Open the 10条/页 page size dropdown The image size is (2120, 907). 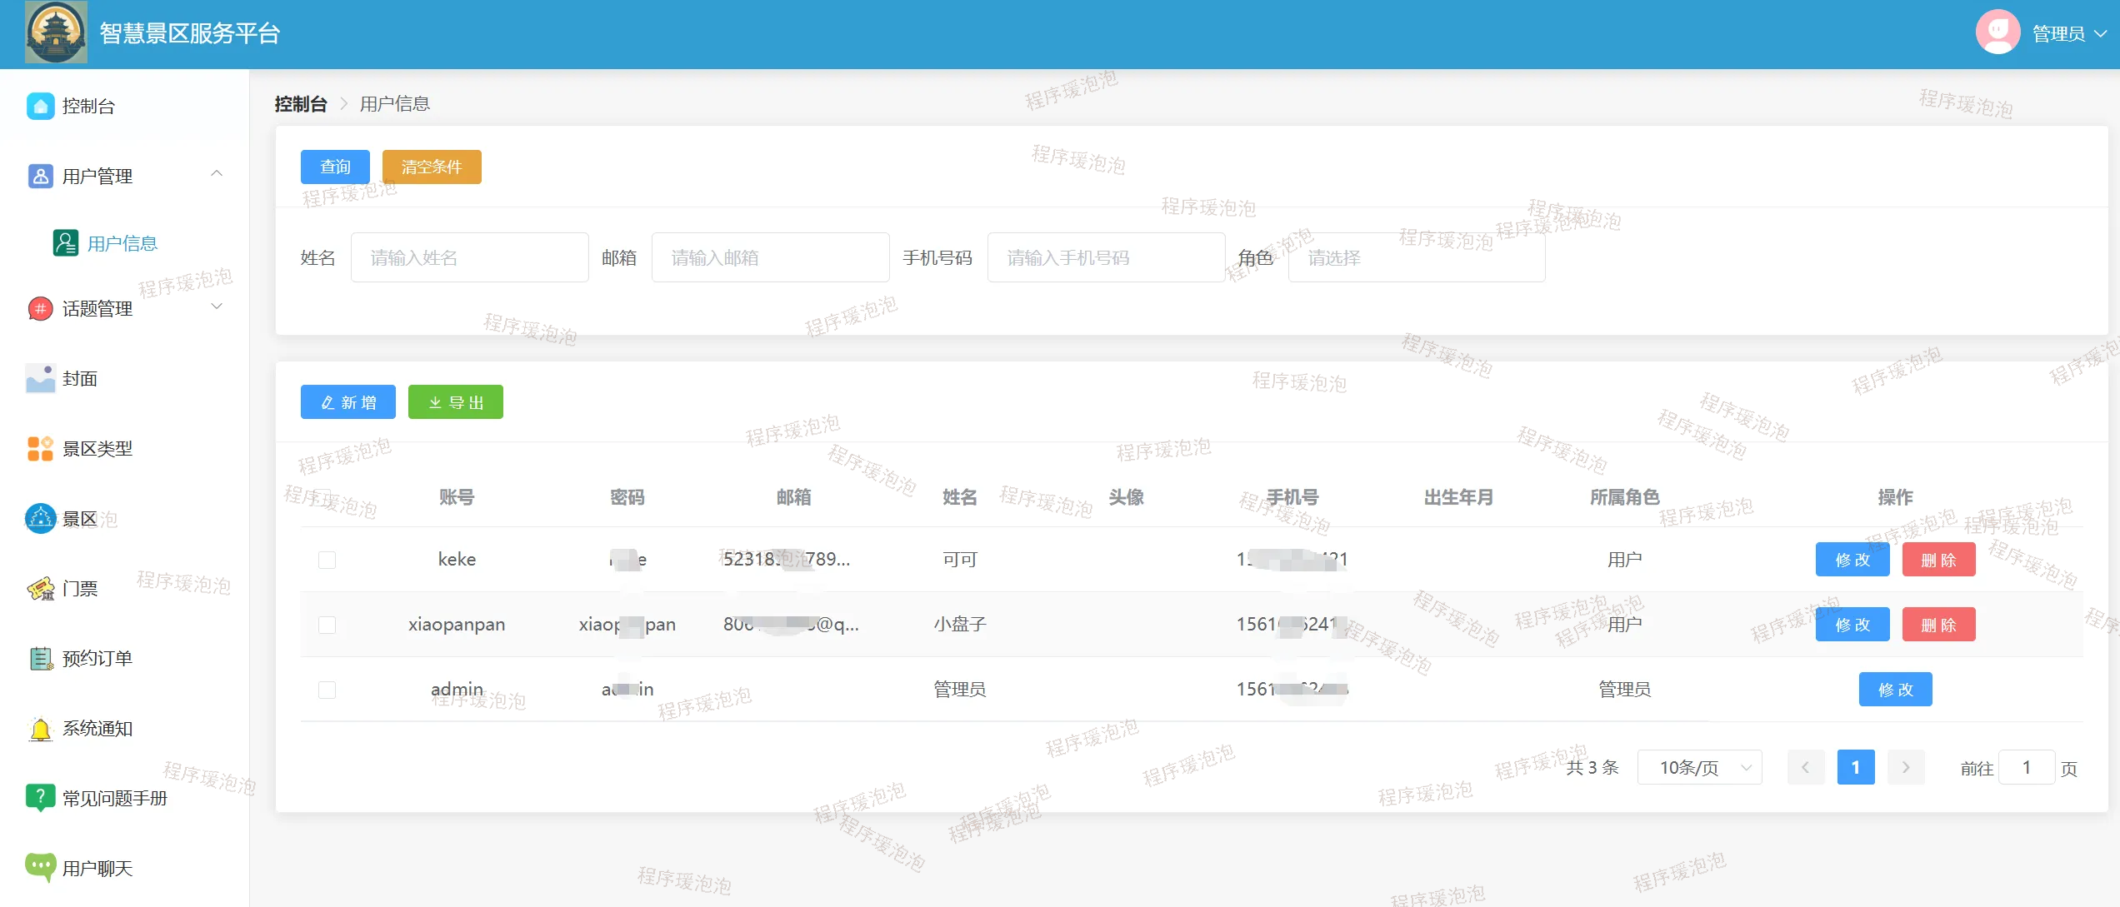pyautogui.click(x=1699, y=768)
